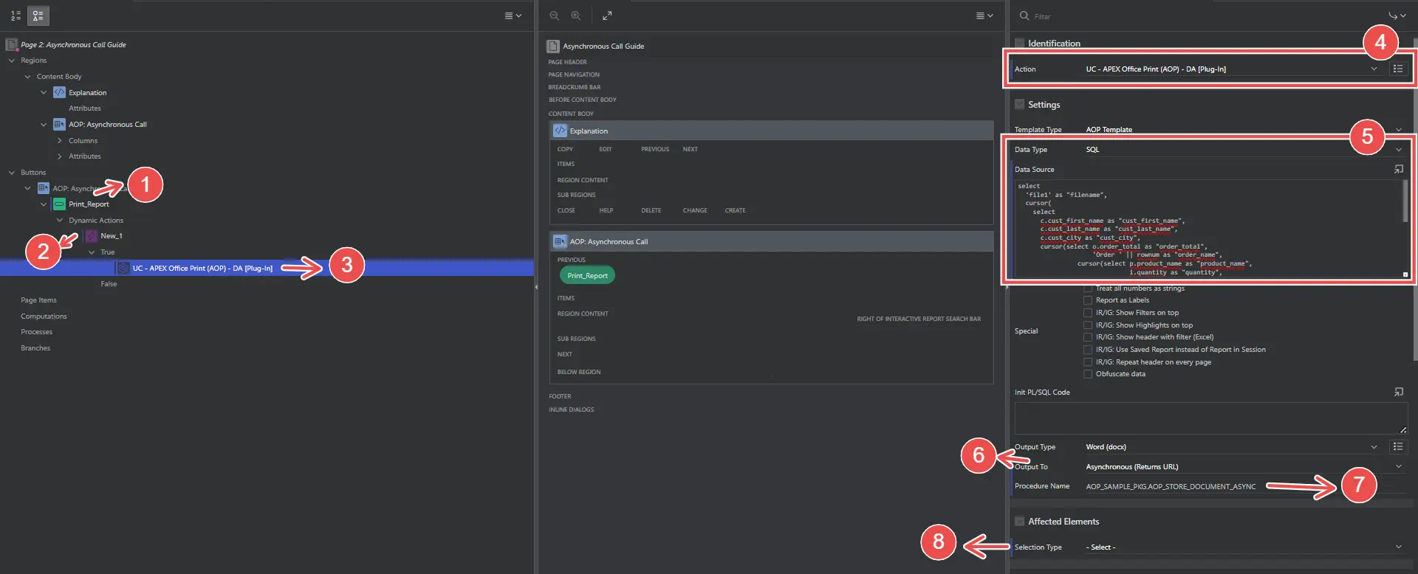Collapse the Settings section

point(1019,104)
